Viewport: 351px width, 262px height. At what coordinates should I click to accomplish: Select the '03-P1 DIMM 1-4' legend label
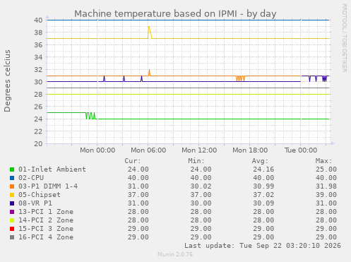pos(48,186)
